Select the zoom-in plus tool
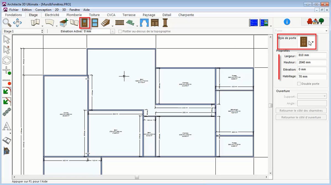This screenshot has width=331, height=185. tap(7, 70)
